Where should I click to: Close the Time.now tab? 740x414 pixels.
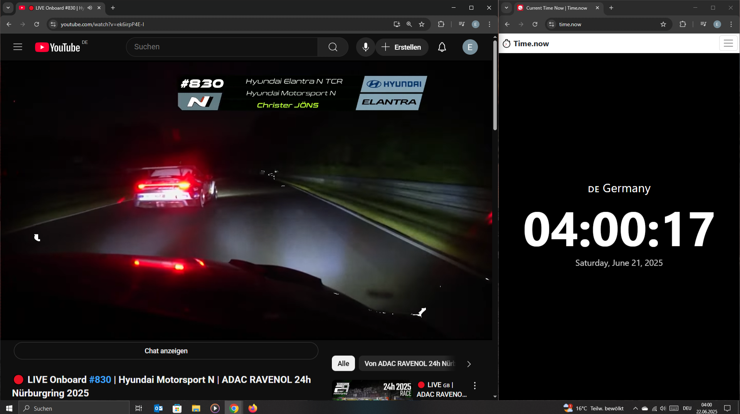coord(597,8)
